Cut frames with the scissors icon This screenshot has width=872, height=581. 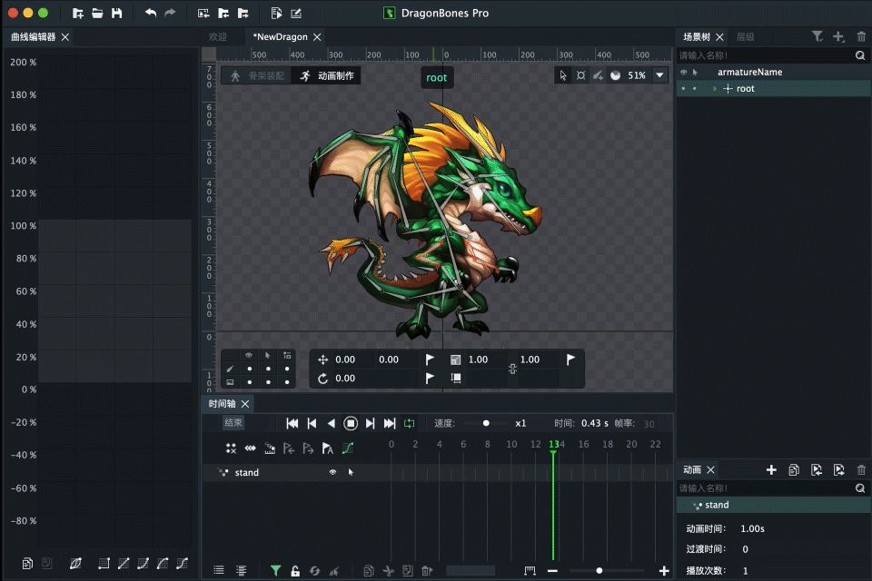[388, 571]
